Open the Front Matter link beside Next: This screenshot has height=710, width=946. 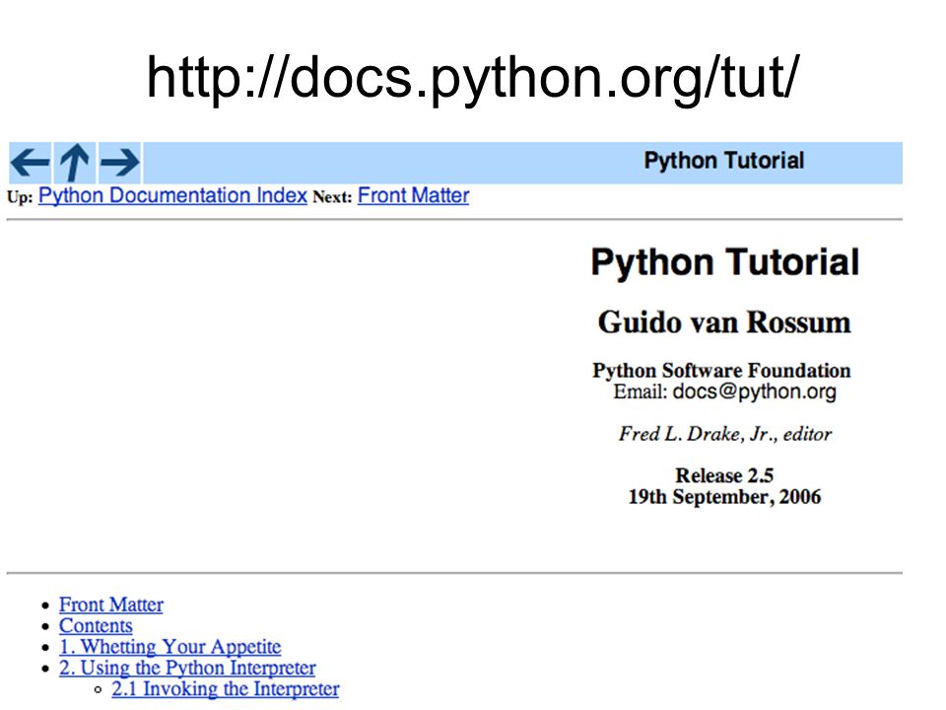click(413, 195)
